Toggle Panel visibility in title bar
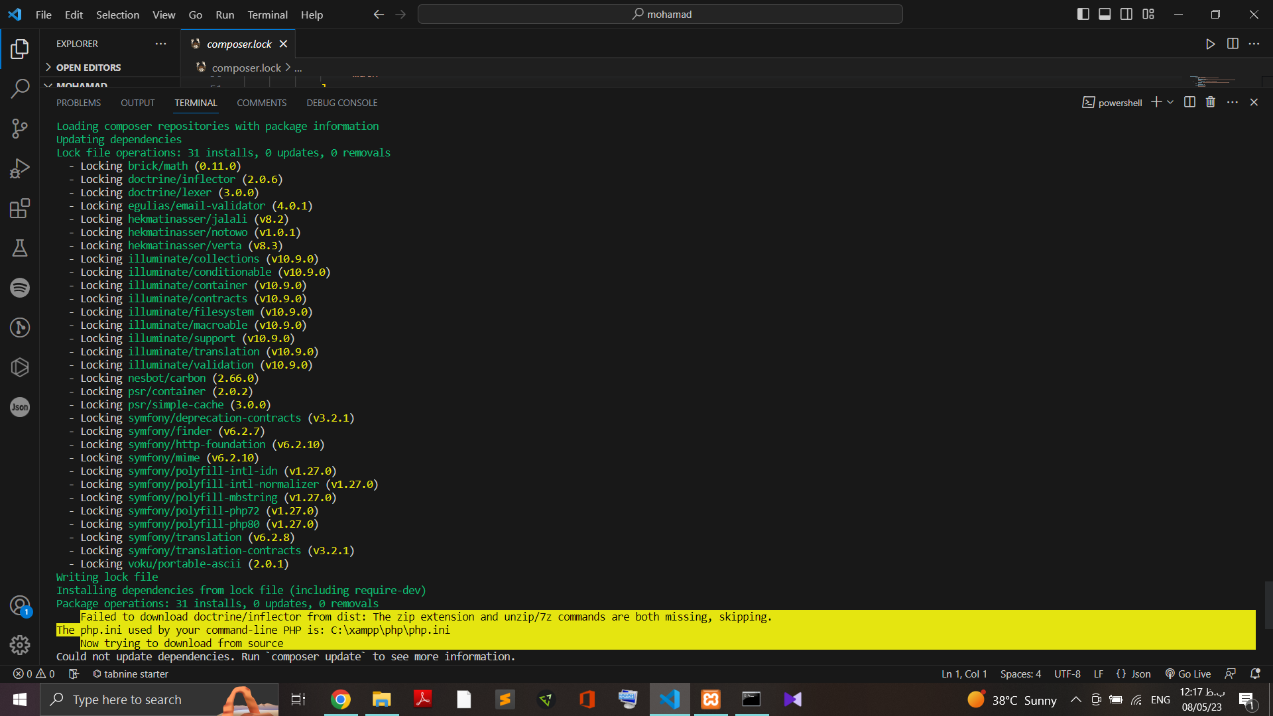This screenshot has height=716, width=1273. pyautogui.click(x=1105, y=14)
